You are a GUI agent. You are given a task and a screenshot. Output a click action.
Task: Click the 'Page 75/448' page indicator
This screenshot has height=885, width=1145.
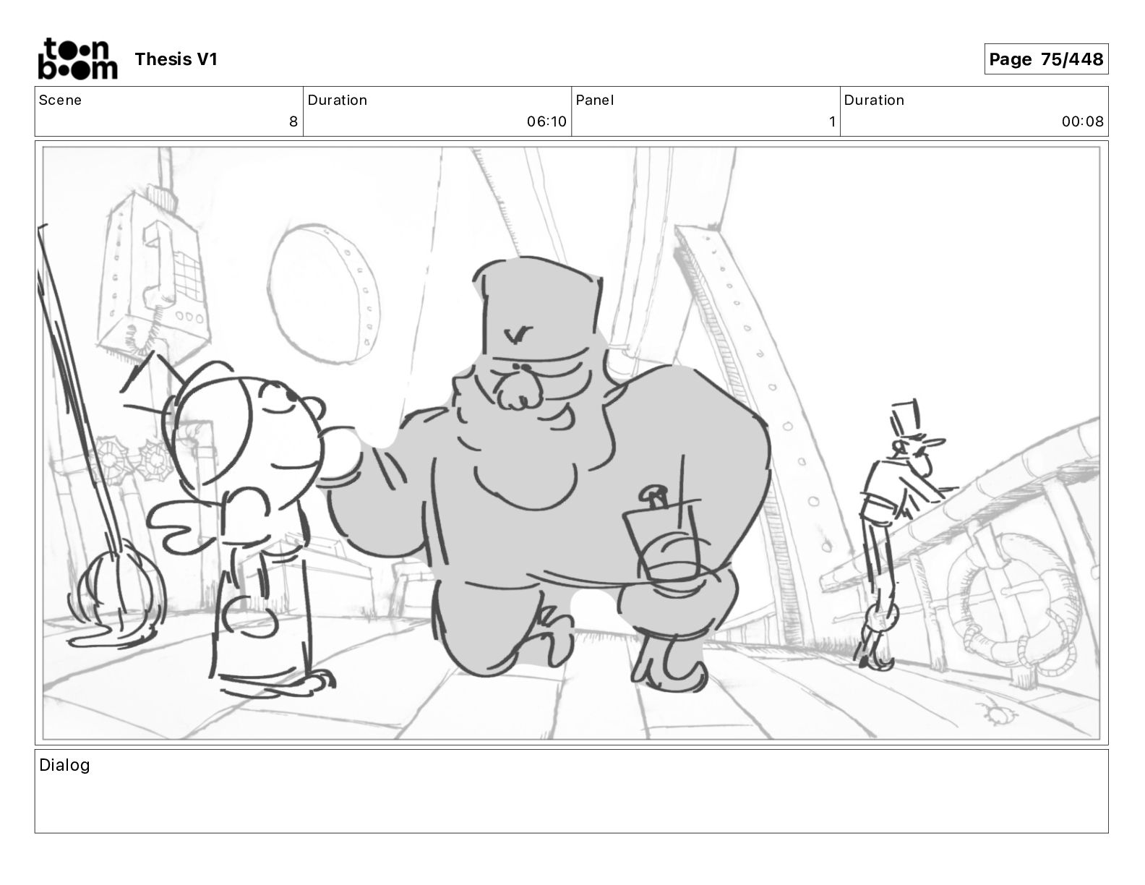pos(1046,59)
